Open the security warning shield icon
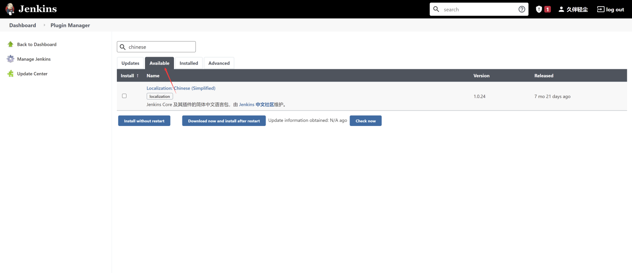Viewport: 632px width, 273px height. click(x=539, y=9)
